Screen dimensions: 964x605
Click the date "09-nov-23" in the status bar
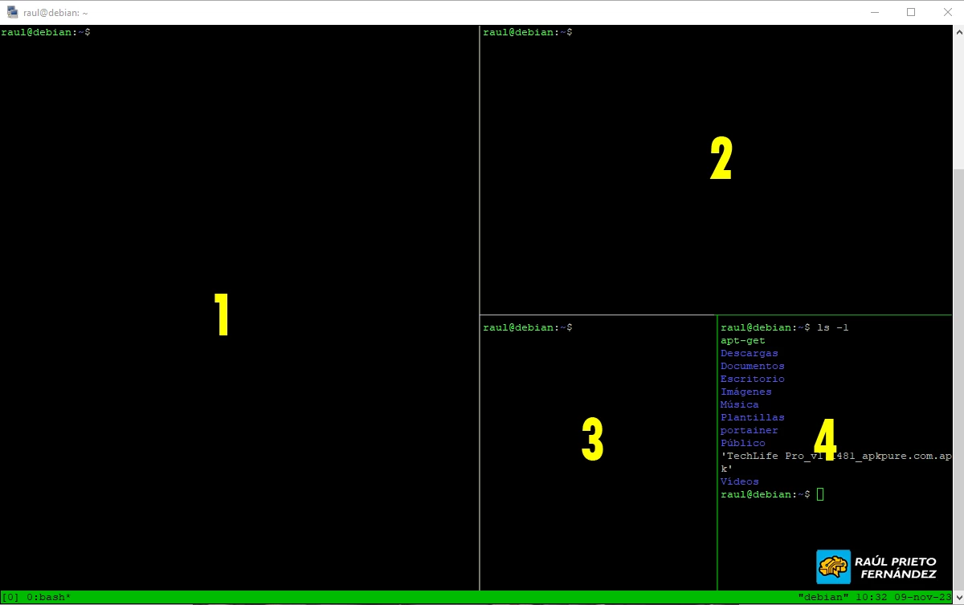[922, 597]
